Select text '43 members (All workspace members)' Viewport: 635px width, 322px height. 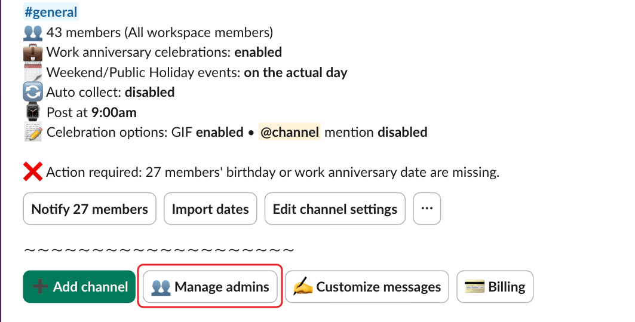(x=159, y=32)
